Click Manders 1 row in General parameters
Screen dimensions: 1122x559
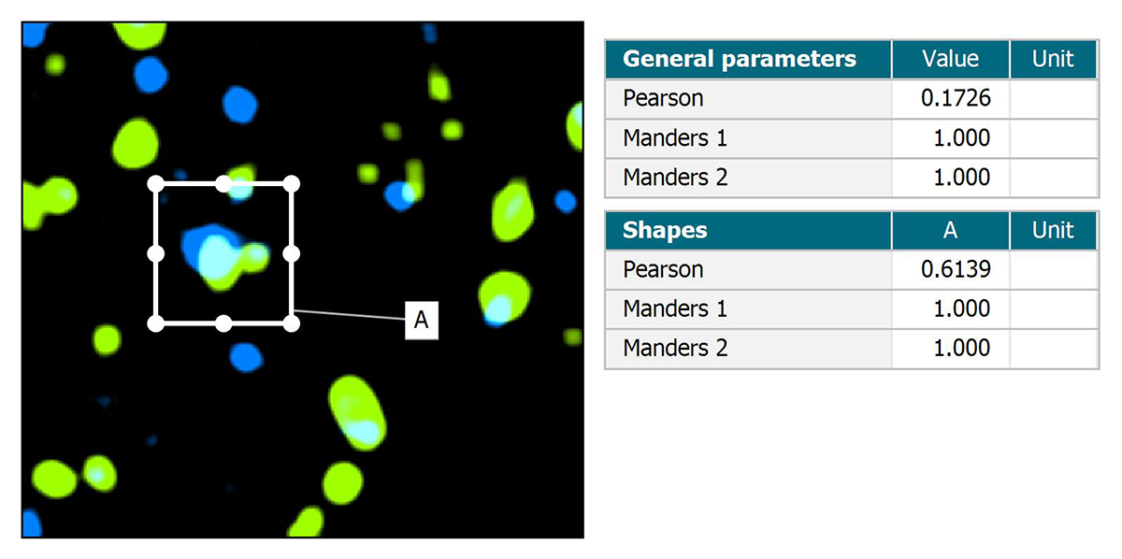pos(852,138)
